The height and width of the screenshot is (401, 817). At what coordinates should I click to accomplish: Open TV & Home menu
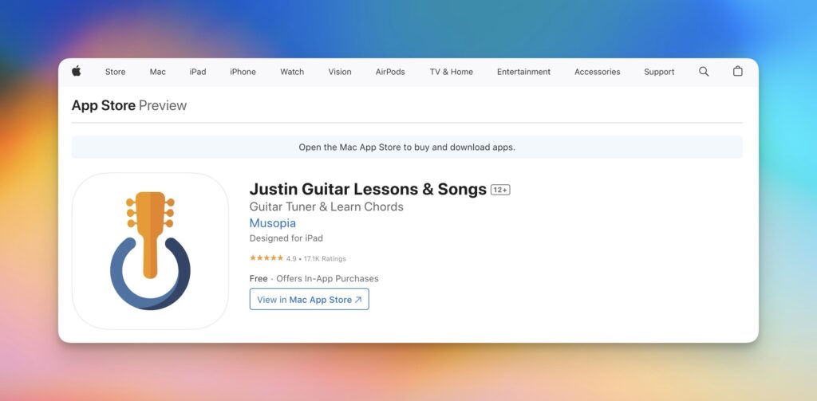point(451,72)
